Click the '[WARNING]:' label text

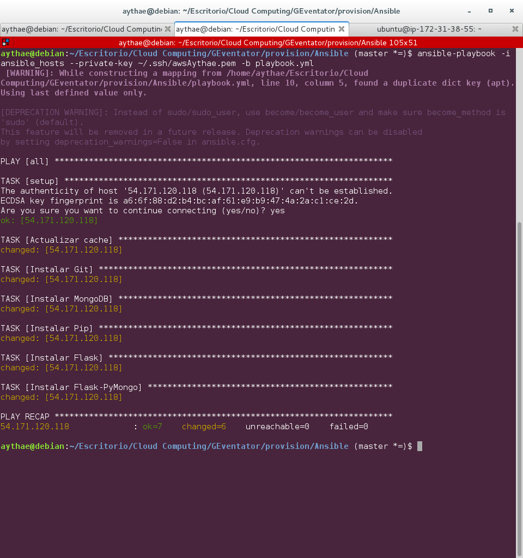pyautogui.click(x=29, y=73)
